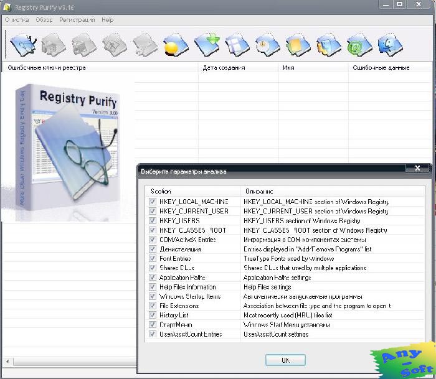The height and width of the screenshot is (379, 436).
Task: Click the blue face folder toolbar icon
Action: (390, 44)
